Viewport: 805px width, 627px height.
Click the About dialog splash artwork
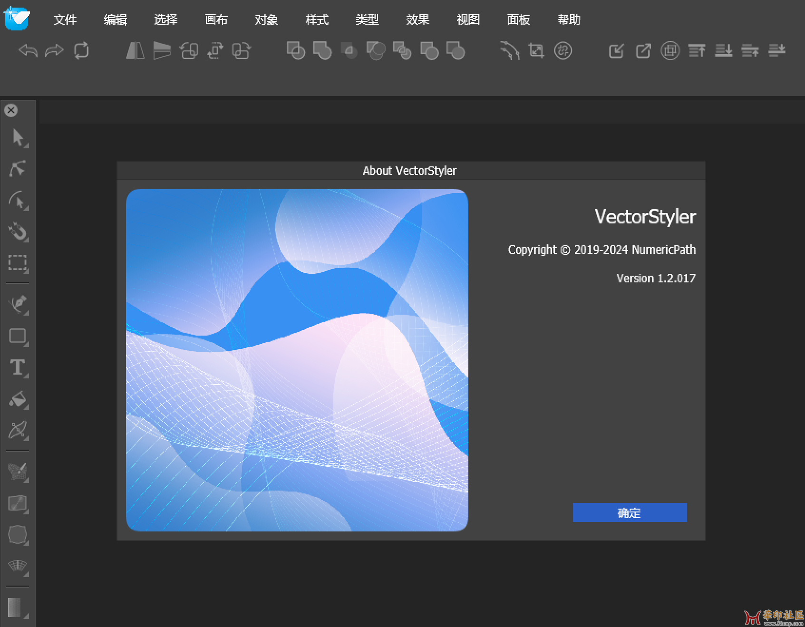pos(297,360)
